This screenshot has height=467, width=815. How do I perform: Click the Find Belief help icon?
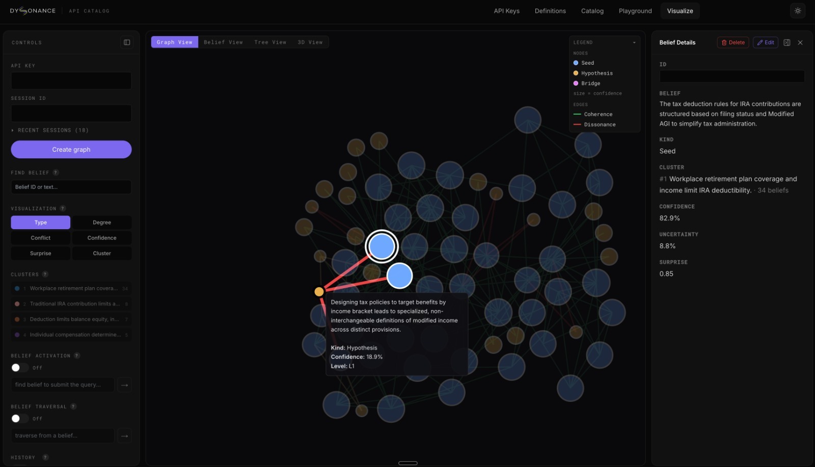tap(56, 173)
